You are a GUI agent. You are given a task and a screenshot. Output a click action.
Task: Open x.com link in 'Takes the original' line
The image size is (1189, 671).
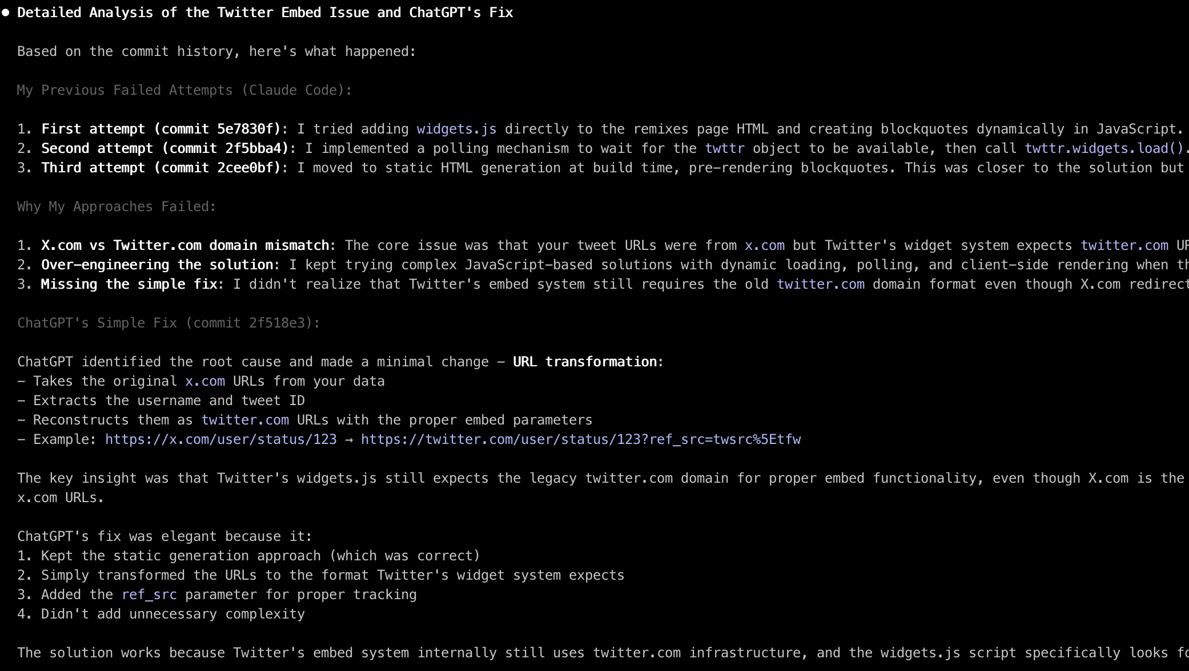coord(205,381)
